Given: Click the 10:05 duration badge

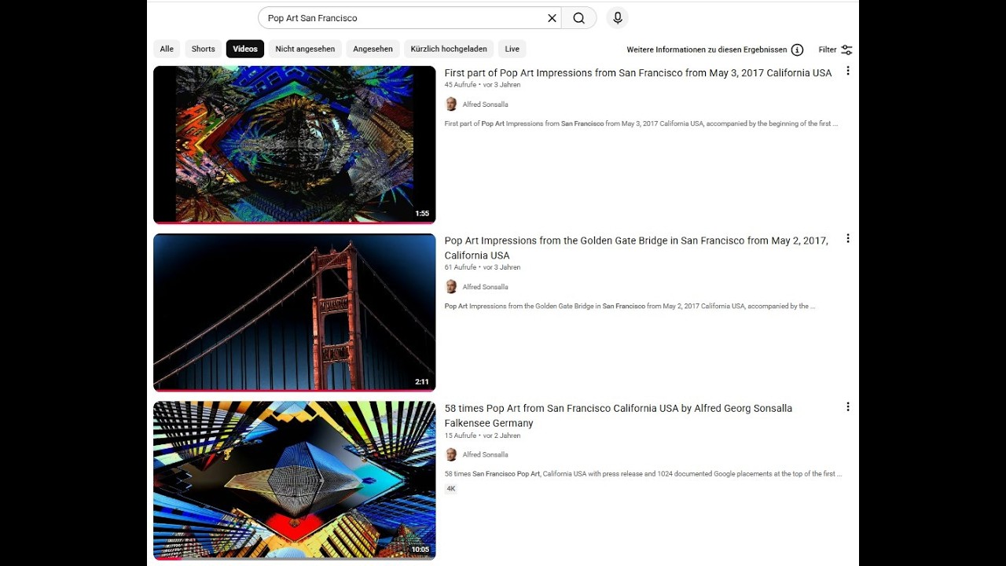Looking at the screenshot, I should [x=420, y=549].
